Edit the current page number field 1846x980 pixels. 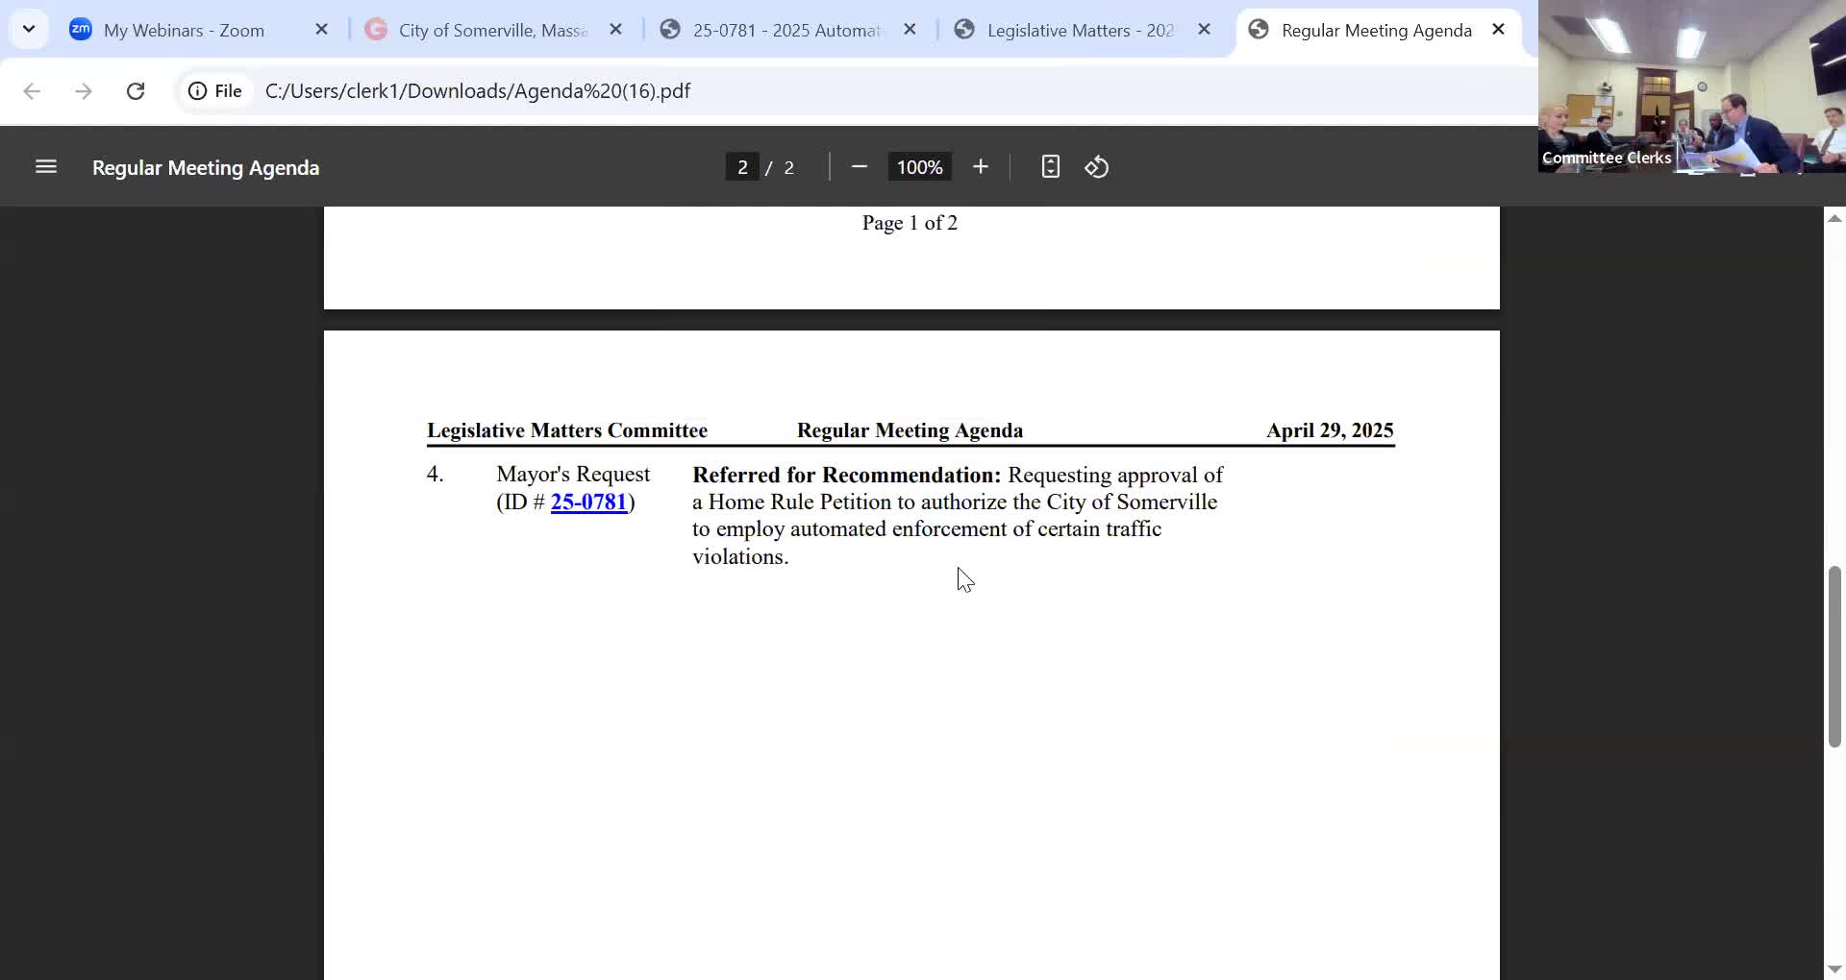(x=742, y=167)
